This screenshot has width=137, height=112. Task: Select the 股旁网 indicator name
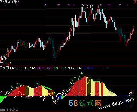4,68
